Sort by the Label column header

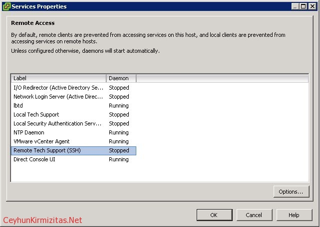58,78
